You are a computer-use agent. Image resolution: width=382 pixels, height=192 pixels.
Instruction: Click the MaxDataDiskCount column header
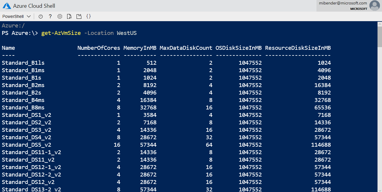[186, 48]
